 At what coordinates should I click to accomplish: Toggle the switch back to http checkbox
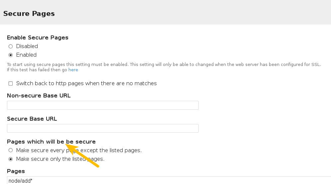pos(11,84)
